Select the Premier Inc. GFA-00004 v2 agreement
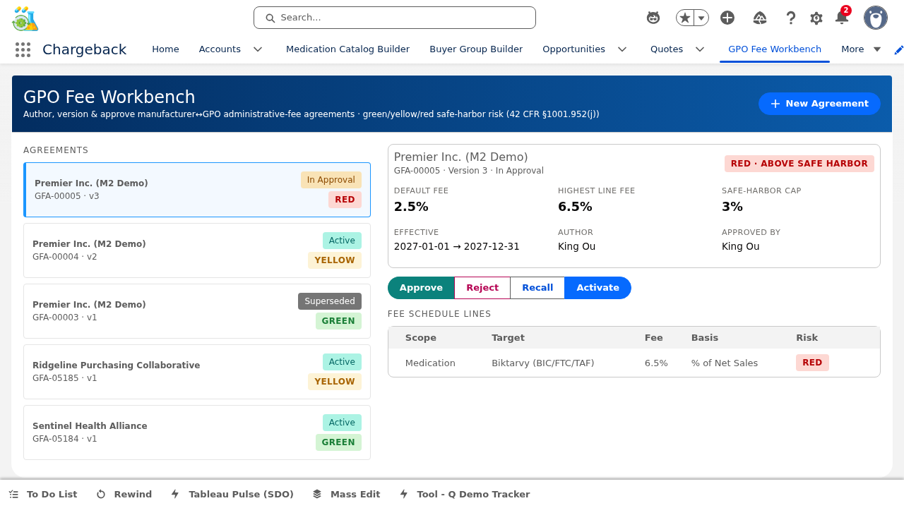Viewport: 904px width, 508px height. 197,250
